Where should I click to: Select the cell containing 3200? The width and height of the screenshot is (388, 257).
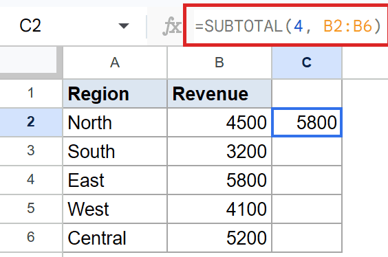[219, 151]
